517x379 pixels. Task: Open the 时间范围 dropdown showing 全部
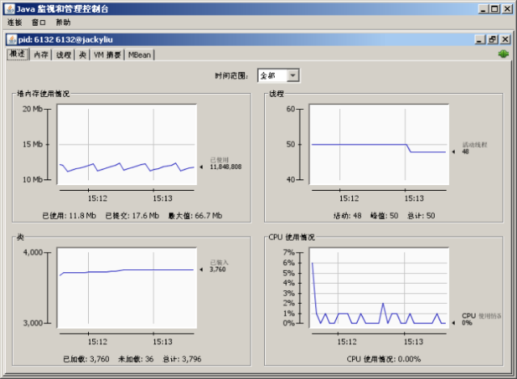click(278, 76)
